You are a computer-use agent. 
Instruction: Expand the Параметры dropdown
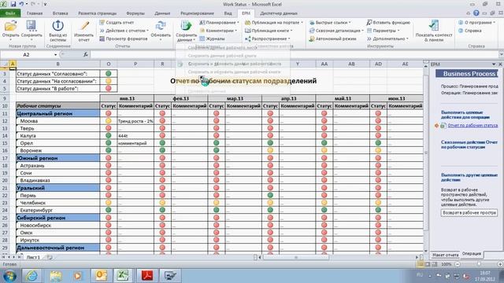(x=398, y=31)
